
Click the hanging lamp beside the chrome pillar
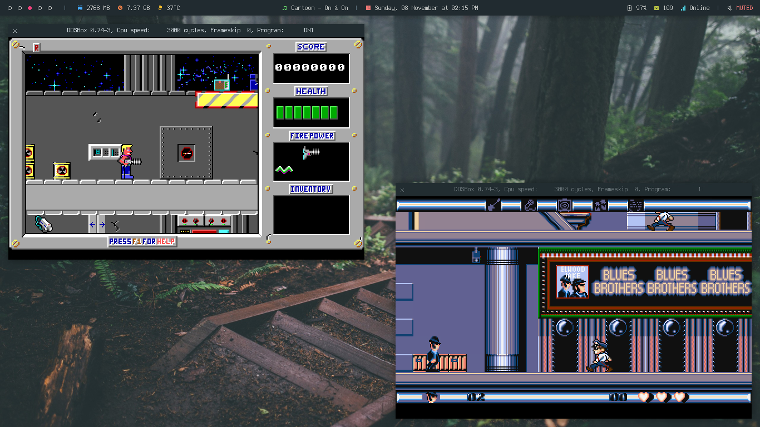pyautogui.click(x=476, y=255)
